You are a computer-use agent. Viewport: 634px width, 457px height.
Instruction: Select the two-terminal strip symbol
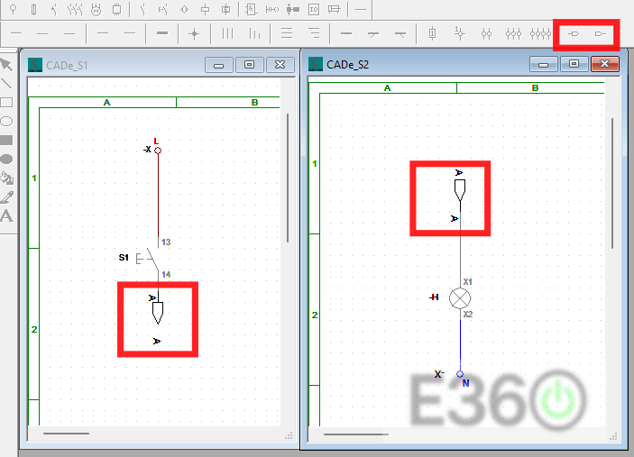(x=486, y=34)
